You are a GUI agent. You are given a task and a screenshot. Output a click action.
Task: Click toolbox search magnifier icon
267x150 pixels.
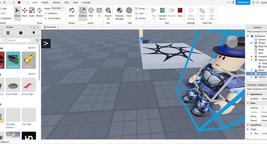[32, 40]
